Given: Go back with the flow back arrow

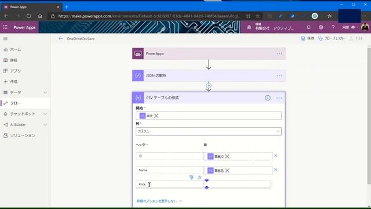Looking at the screenshot, I should coord(60,39).
